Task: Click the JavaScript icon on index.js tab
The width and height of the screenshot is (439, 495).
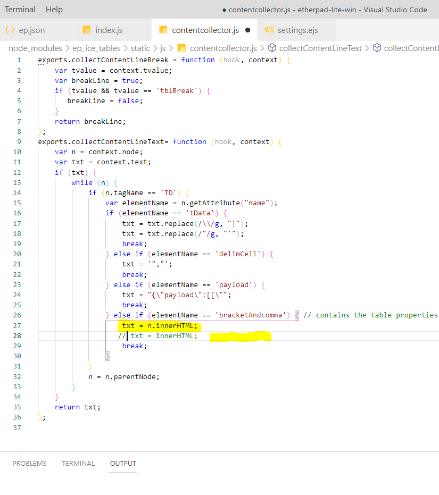Action: coord(87,30)
